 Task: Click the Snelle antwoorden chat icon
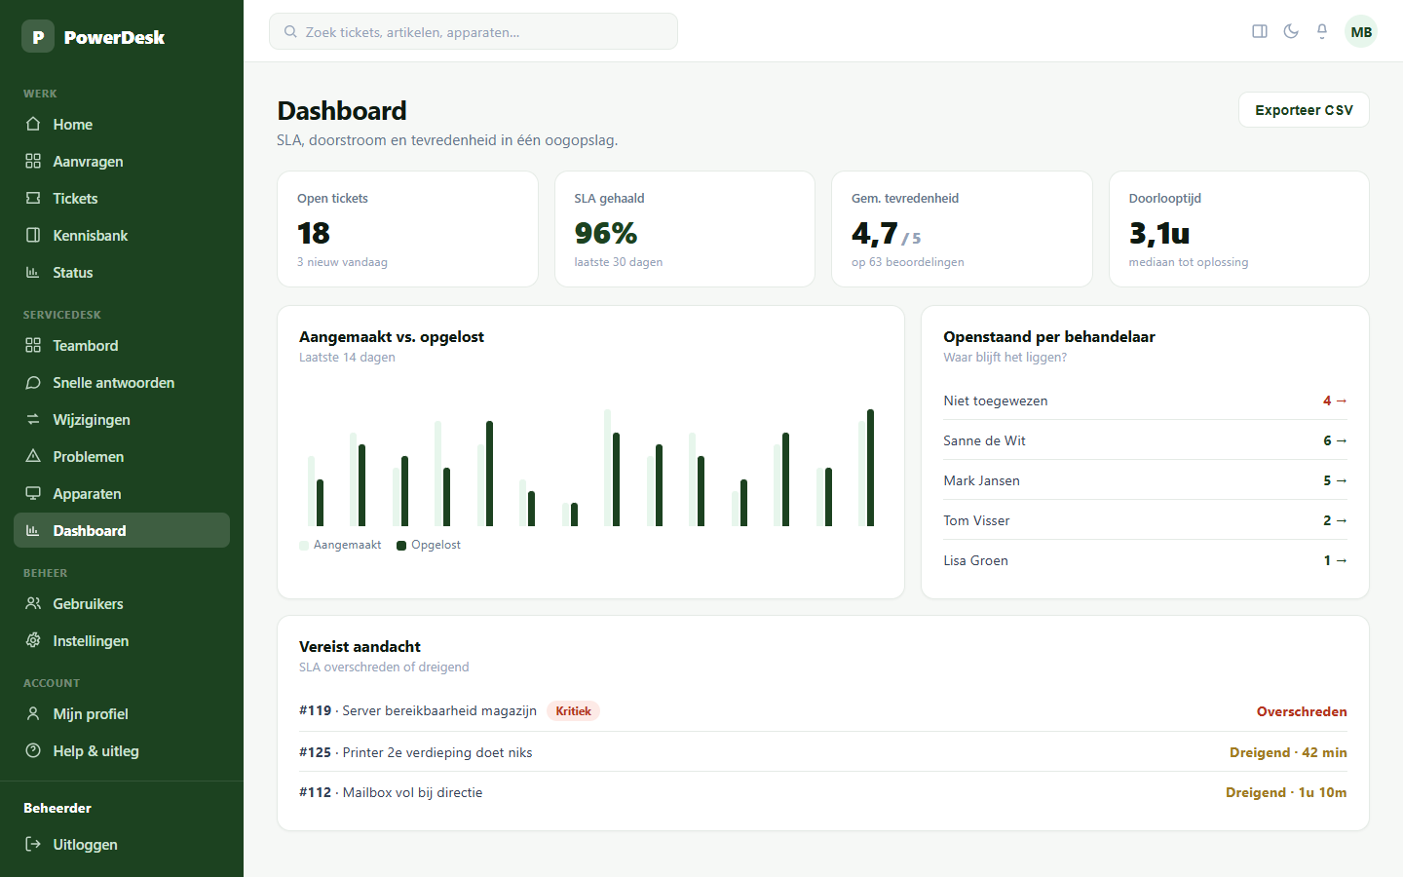coord(33,382)
